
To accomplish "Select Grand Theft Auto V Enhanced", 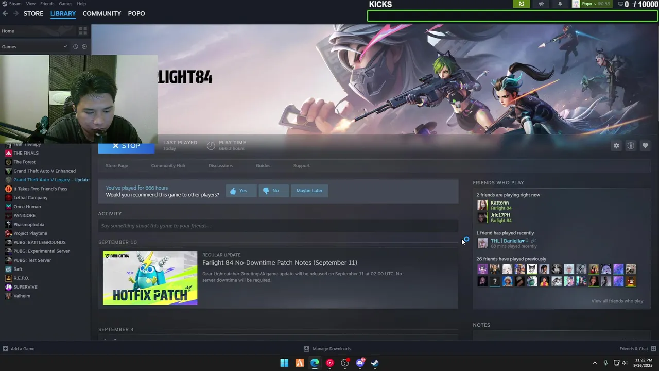I will coord(45,171).
